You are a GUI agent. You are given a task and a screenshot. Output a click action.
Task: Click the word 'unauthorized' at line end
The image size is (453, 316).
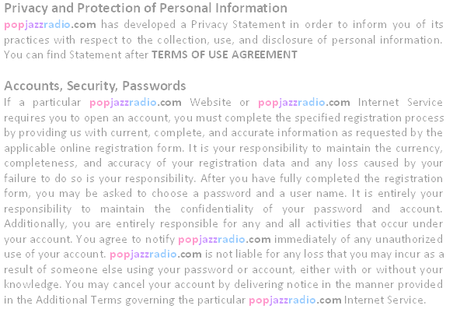point(409,239)
